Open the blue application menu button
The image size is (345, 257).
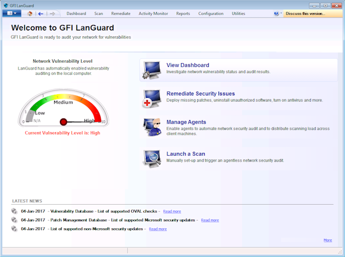[11, 13]
